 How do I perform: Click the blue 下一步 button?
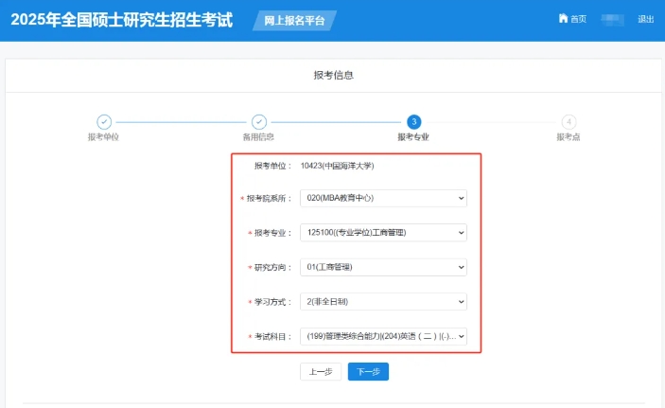(x=368, y=371)
